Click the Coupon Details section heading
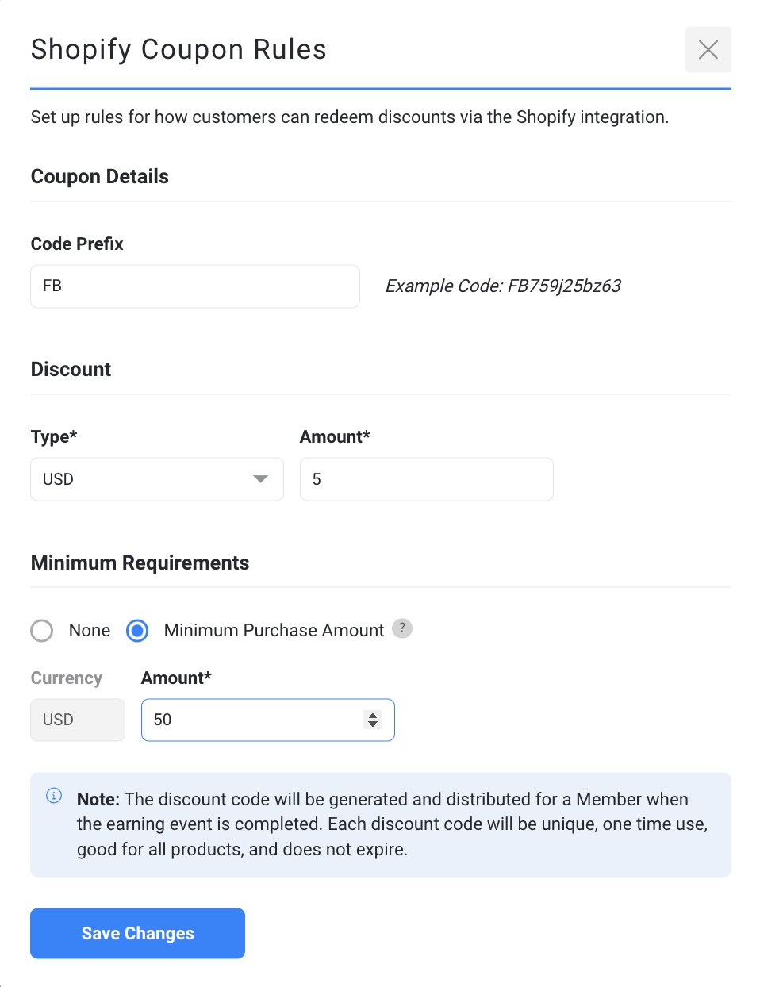The height and width of the screenshot is (987, 760). point(100,176)
